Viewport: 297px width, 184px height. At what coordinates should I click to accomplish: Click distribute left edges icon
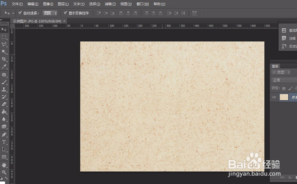(x=169, y=13)
